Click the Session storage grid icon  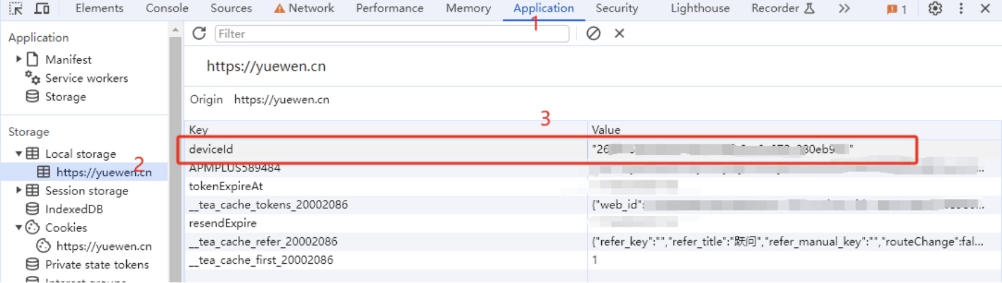pyautogui.click(x=33, y=190)
